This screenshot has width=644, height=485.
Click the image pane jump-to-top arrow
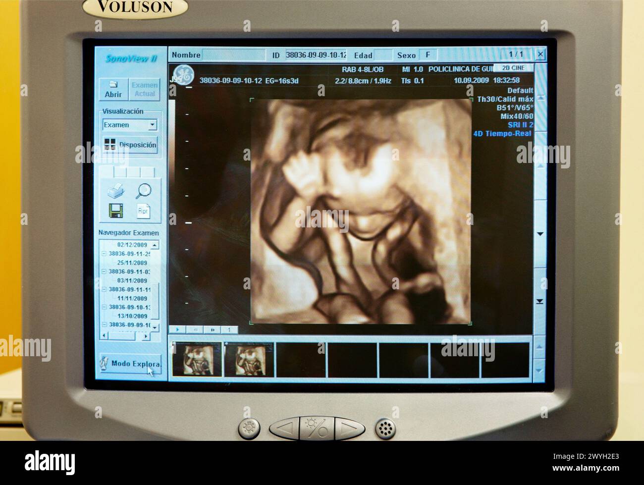click(x=540, y=99)
